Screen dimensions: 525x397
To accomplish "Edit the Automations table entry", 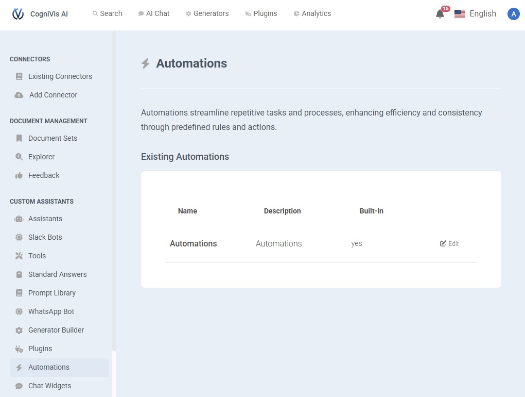I will (449, 244).
